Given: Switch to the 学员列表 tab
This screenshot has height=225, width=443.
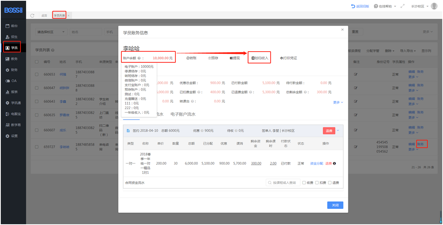Looking at the screenshot, I should tap(59, 15).
